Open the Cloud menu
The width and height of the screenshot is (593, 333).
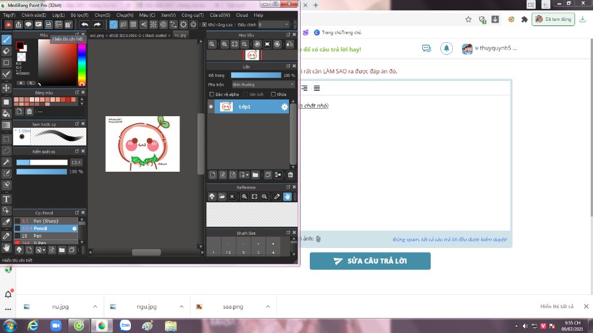click(x=241, y=15)
